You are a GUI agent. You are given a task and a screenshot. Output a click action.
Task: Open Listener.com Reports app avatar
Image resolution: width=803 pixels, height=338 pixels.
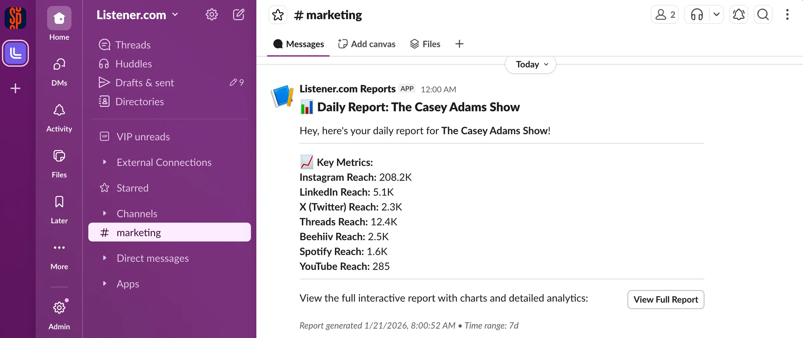coord(282,96)
